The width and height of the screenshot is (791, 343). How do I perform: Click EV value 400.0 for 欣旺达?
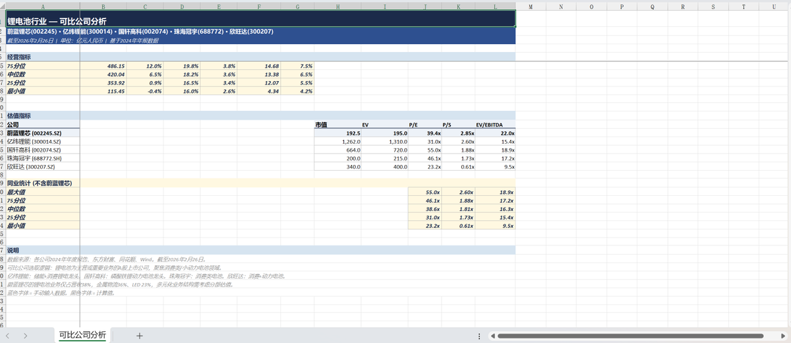pos(385,167)
